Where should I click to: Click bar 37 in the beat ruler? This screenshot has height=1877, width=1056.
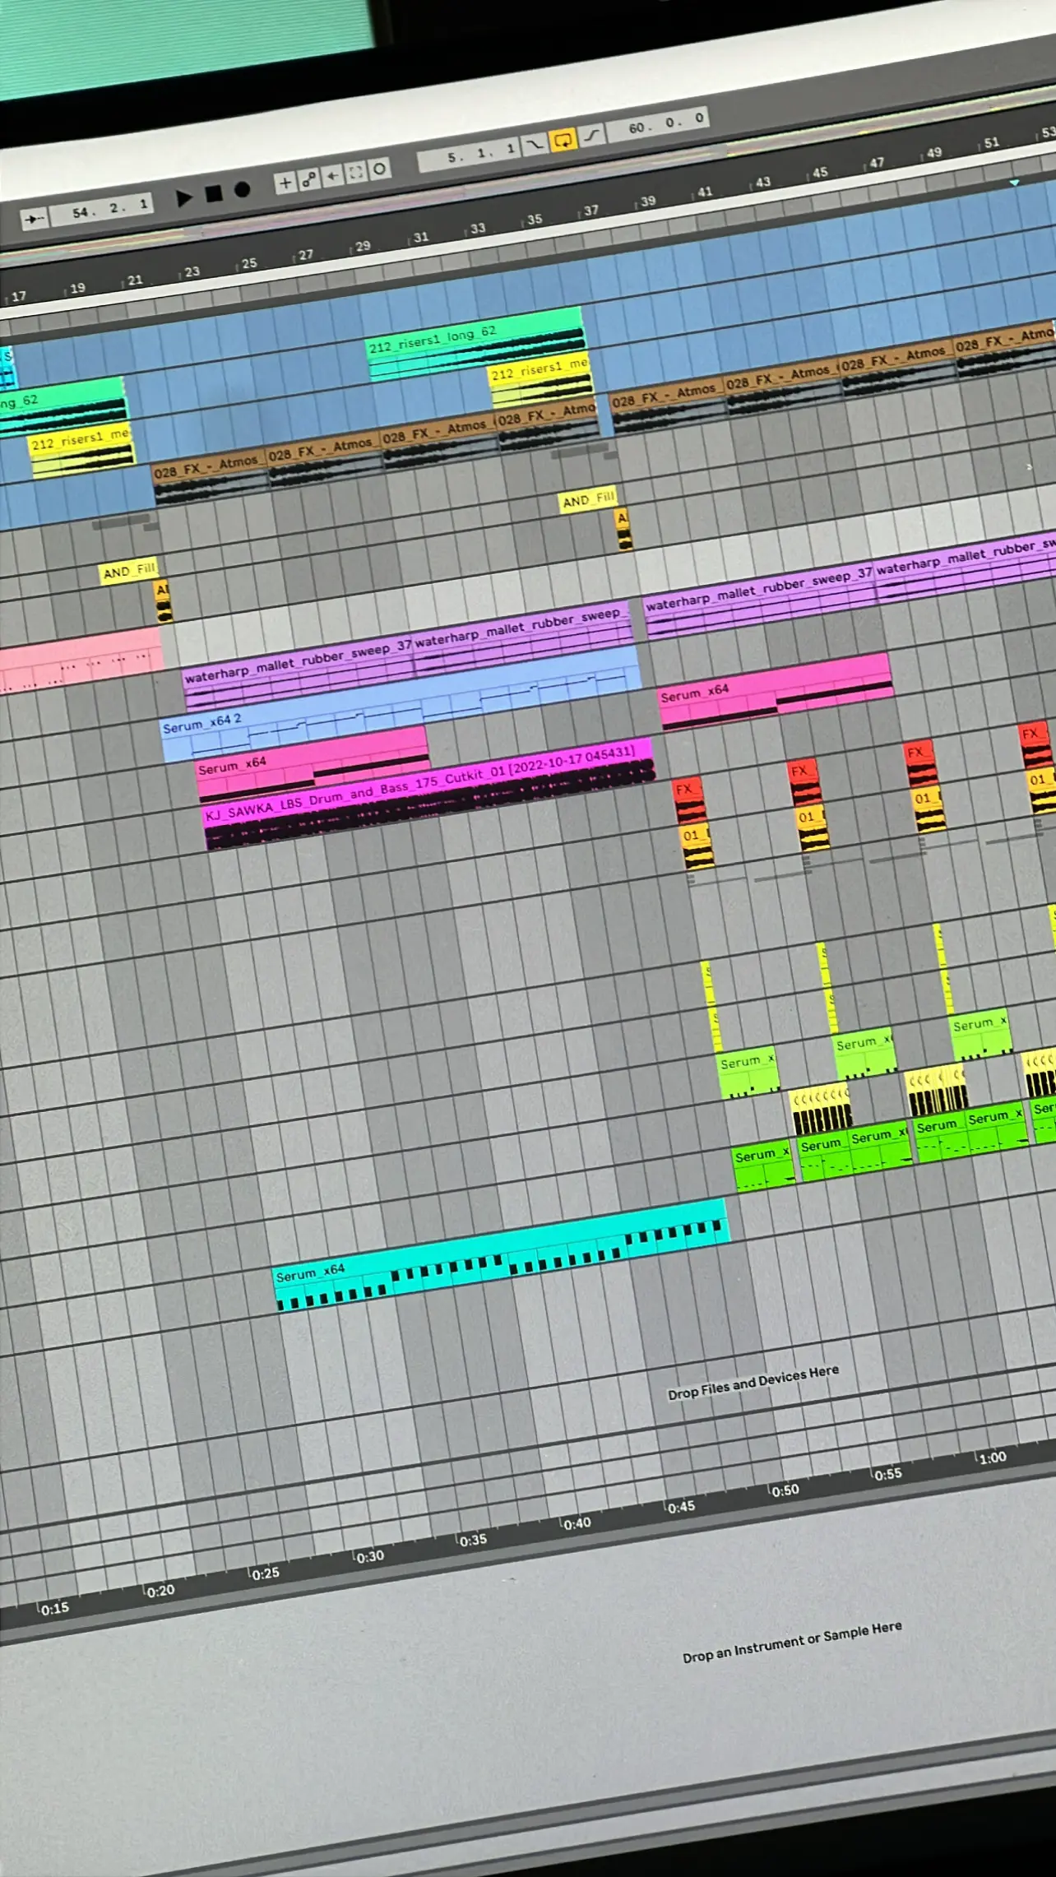click(591, 211)
